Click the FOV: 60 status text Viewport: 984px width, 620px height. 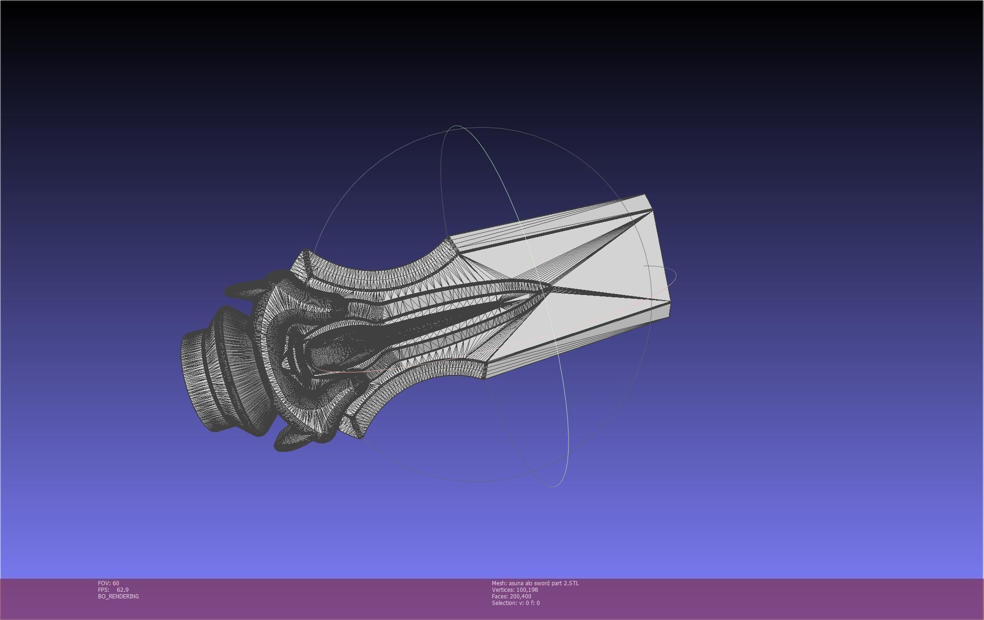click(x=108, y=583)
